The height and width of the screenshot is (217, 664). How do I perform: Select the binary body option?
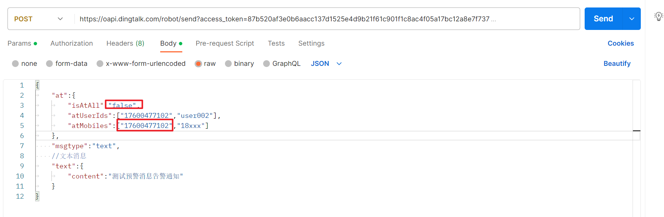[228, 64]
